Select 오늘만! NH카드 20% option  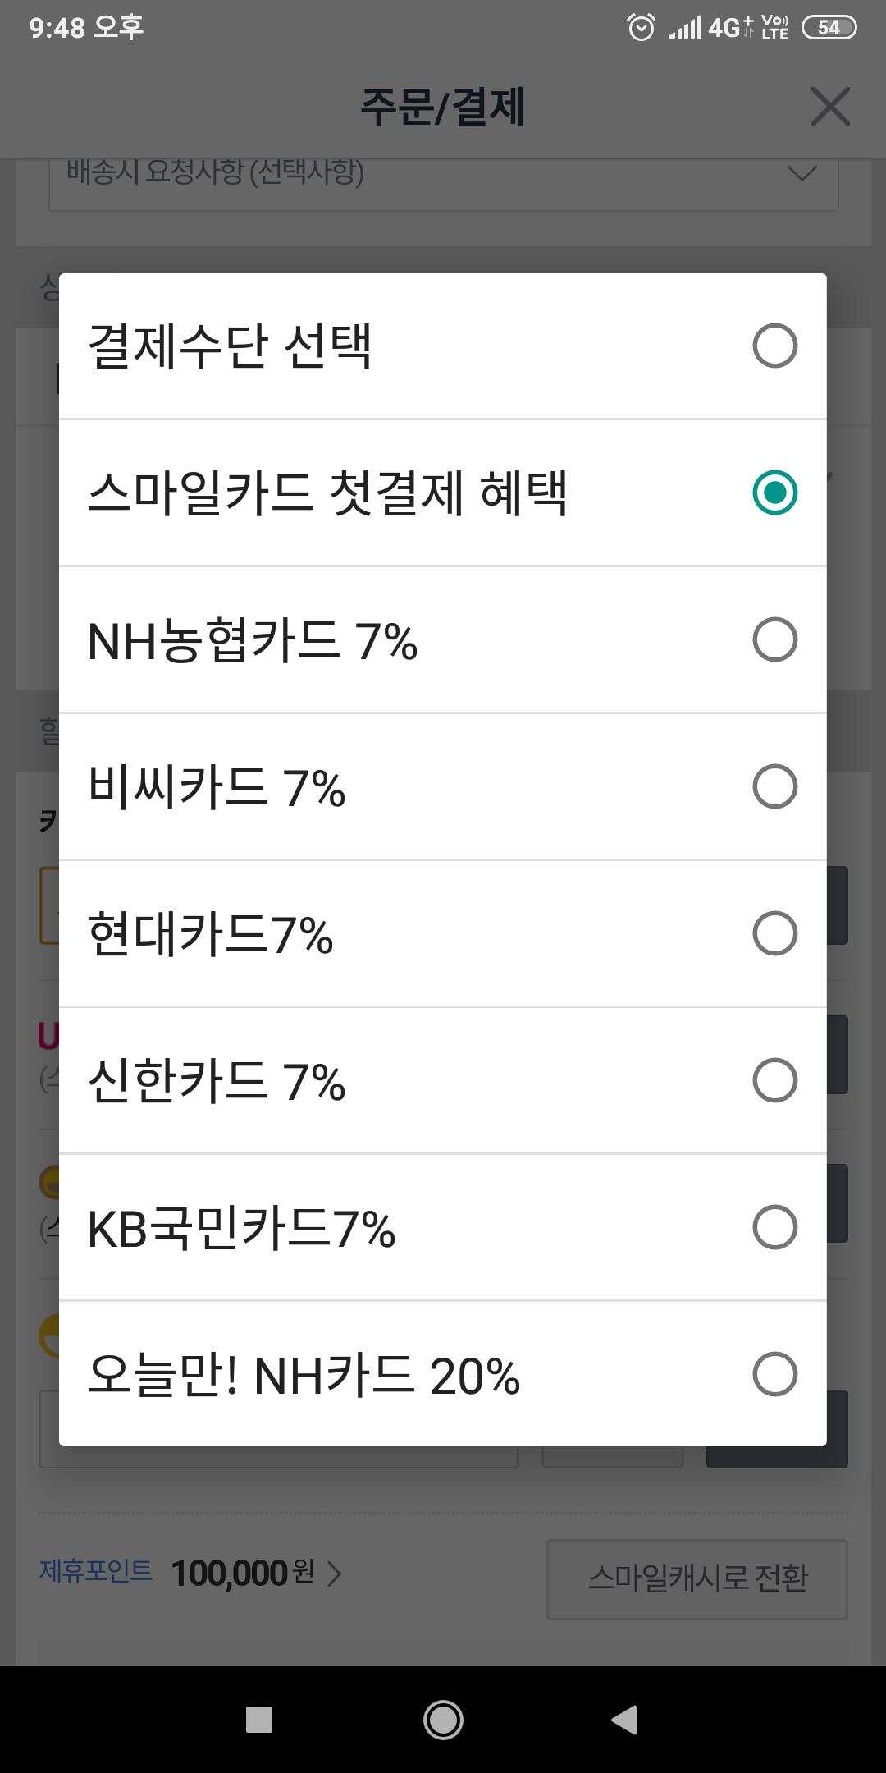[774, 1374]
